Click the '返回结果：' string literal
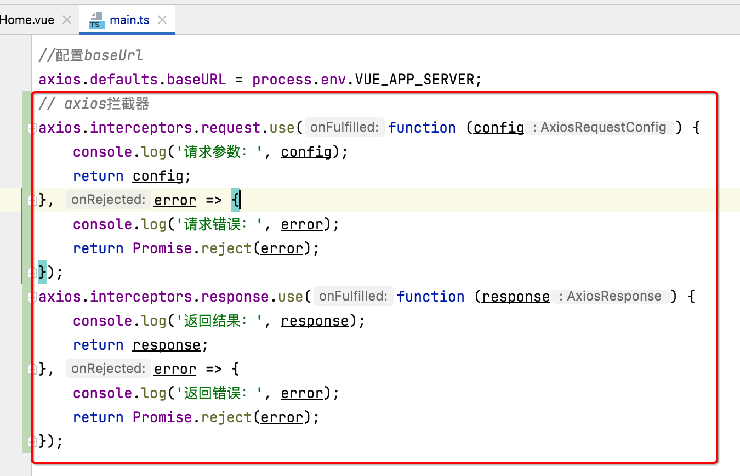Screen dimensions: 740x476 219,321
